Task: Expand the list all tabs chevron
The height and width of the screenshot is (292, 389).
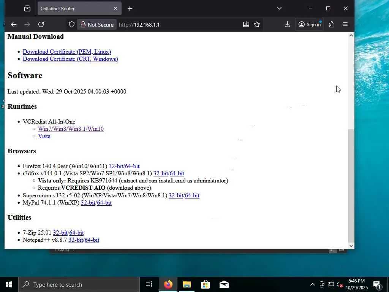Action: [279, 8]
